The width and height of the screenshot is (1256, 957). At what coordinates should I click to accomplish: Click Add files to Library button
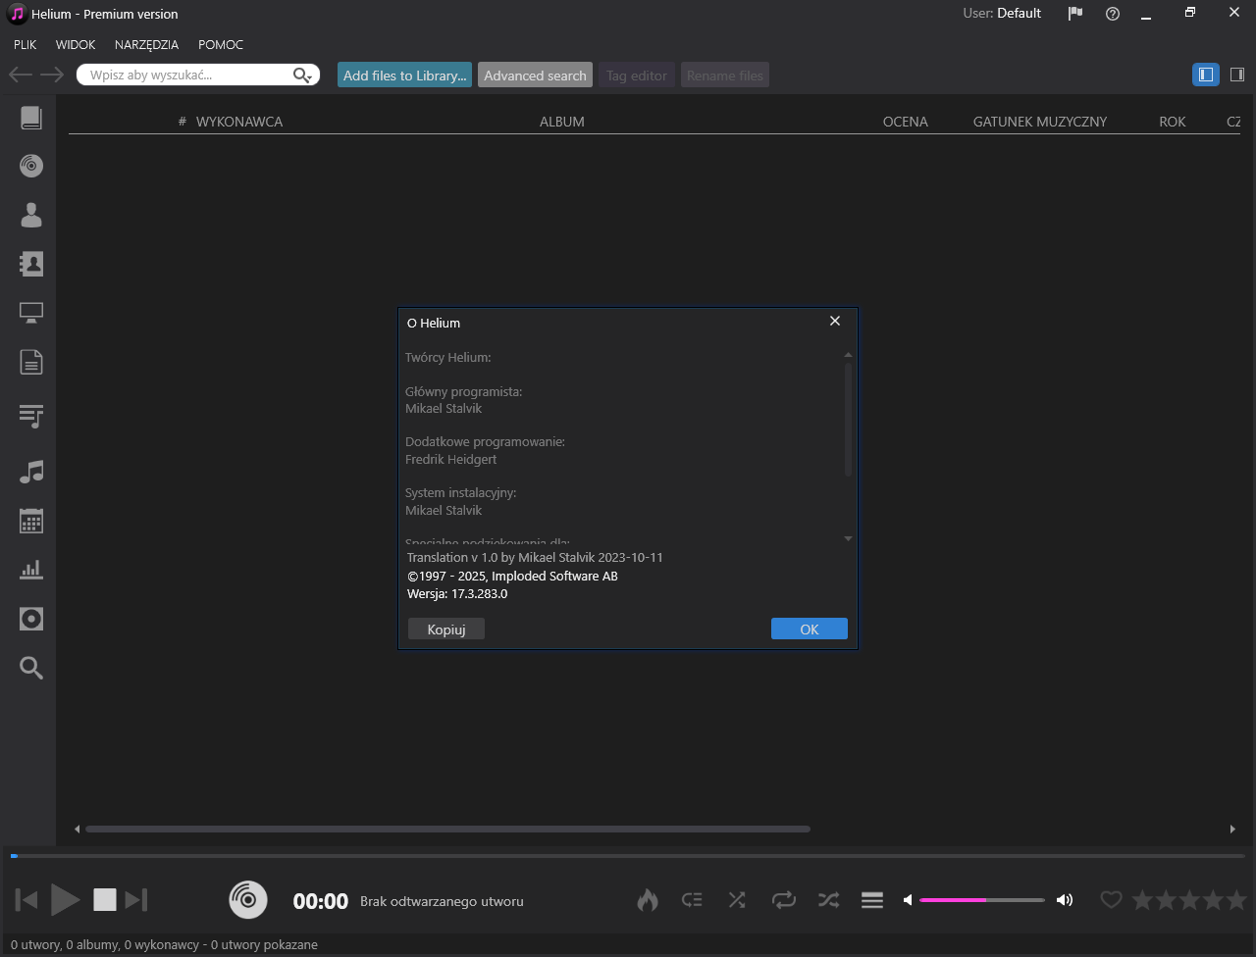tap(404, 76)
